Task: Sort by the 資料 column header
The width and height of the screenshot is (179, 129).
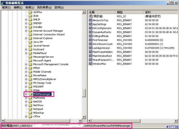Action: click(161, 12)
